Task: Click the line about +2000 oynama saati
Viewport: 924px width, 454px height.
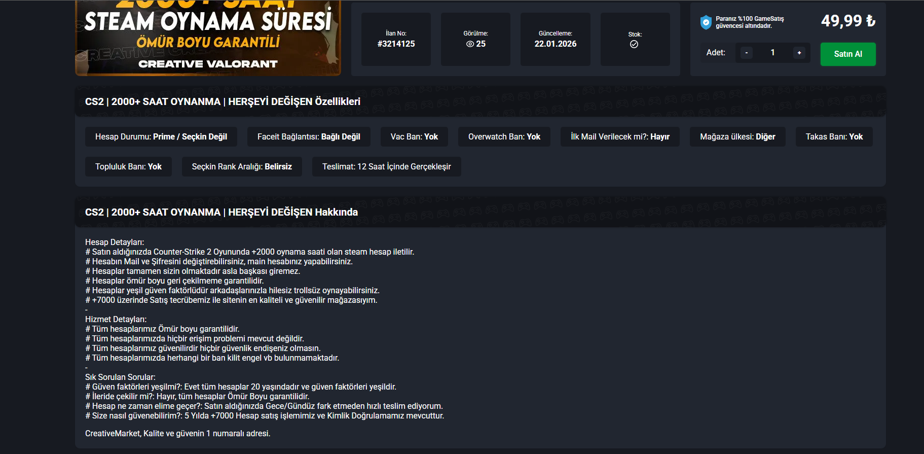Action: click(250, 252)
